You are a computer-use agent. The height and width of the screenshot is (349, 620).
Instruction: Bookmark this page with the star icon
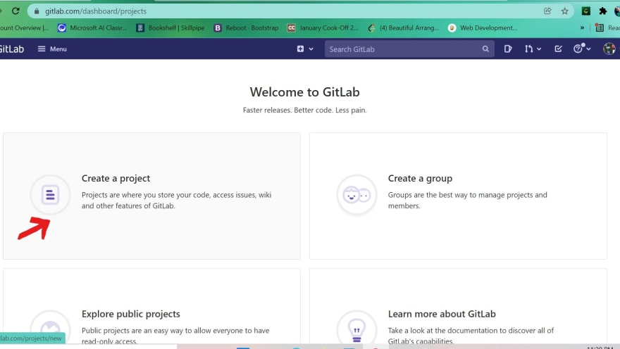pyautogui.click(x=564, y=11)
